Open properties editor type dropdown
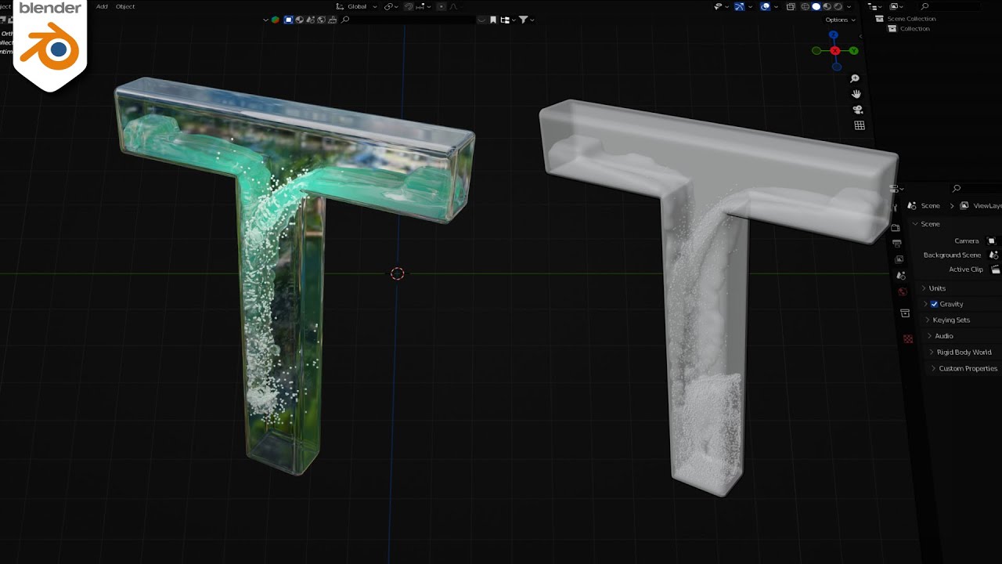The image size is (1002, 564). point(896,189)
